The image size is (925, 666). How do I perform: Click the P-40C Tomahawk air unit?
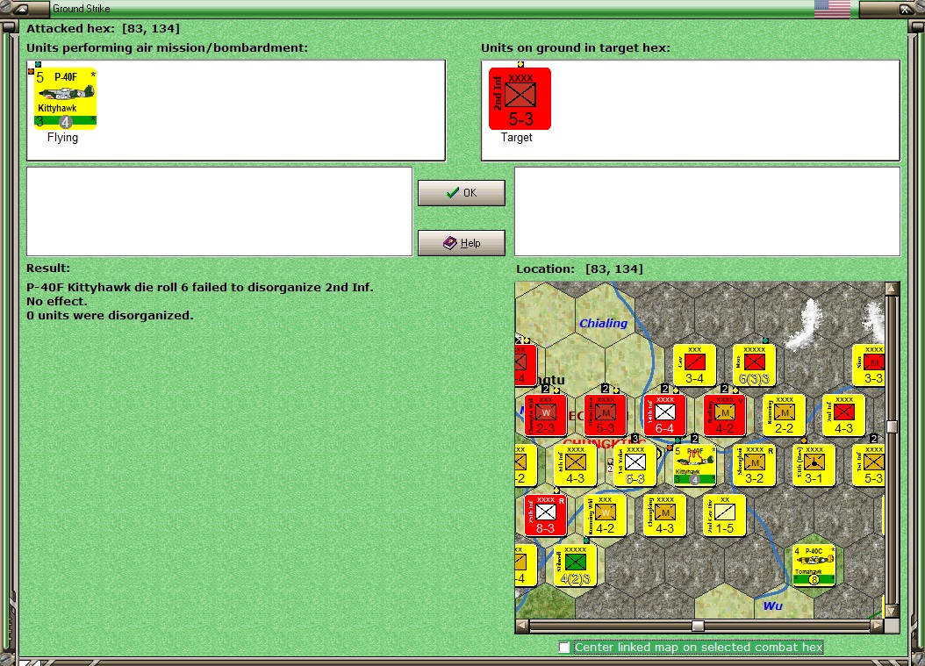click(814, 566)
